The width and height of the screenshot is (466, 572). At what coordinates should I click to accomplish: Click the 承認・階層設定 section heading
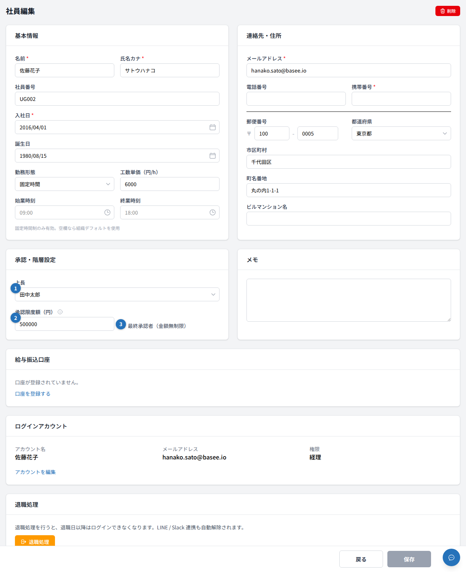35,260
